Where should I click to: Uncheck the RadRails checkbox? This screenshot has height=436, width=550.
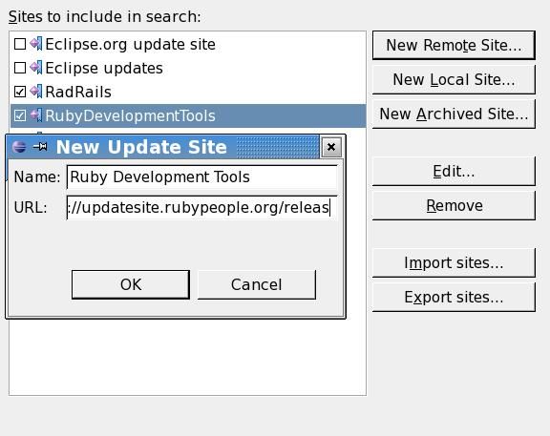click(20, 92)
